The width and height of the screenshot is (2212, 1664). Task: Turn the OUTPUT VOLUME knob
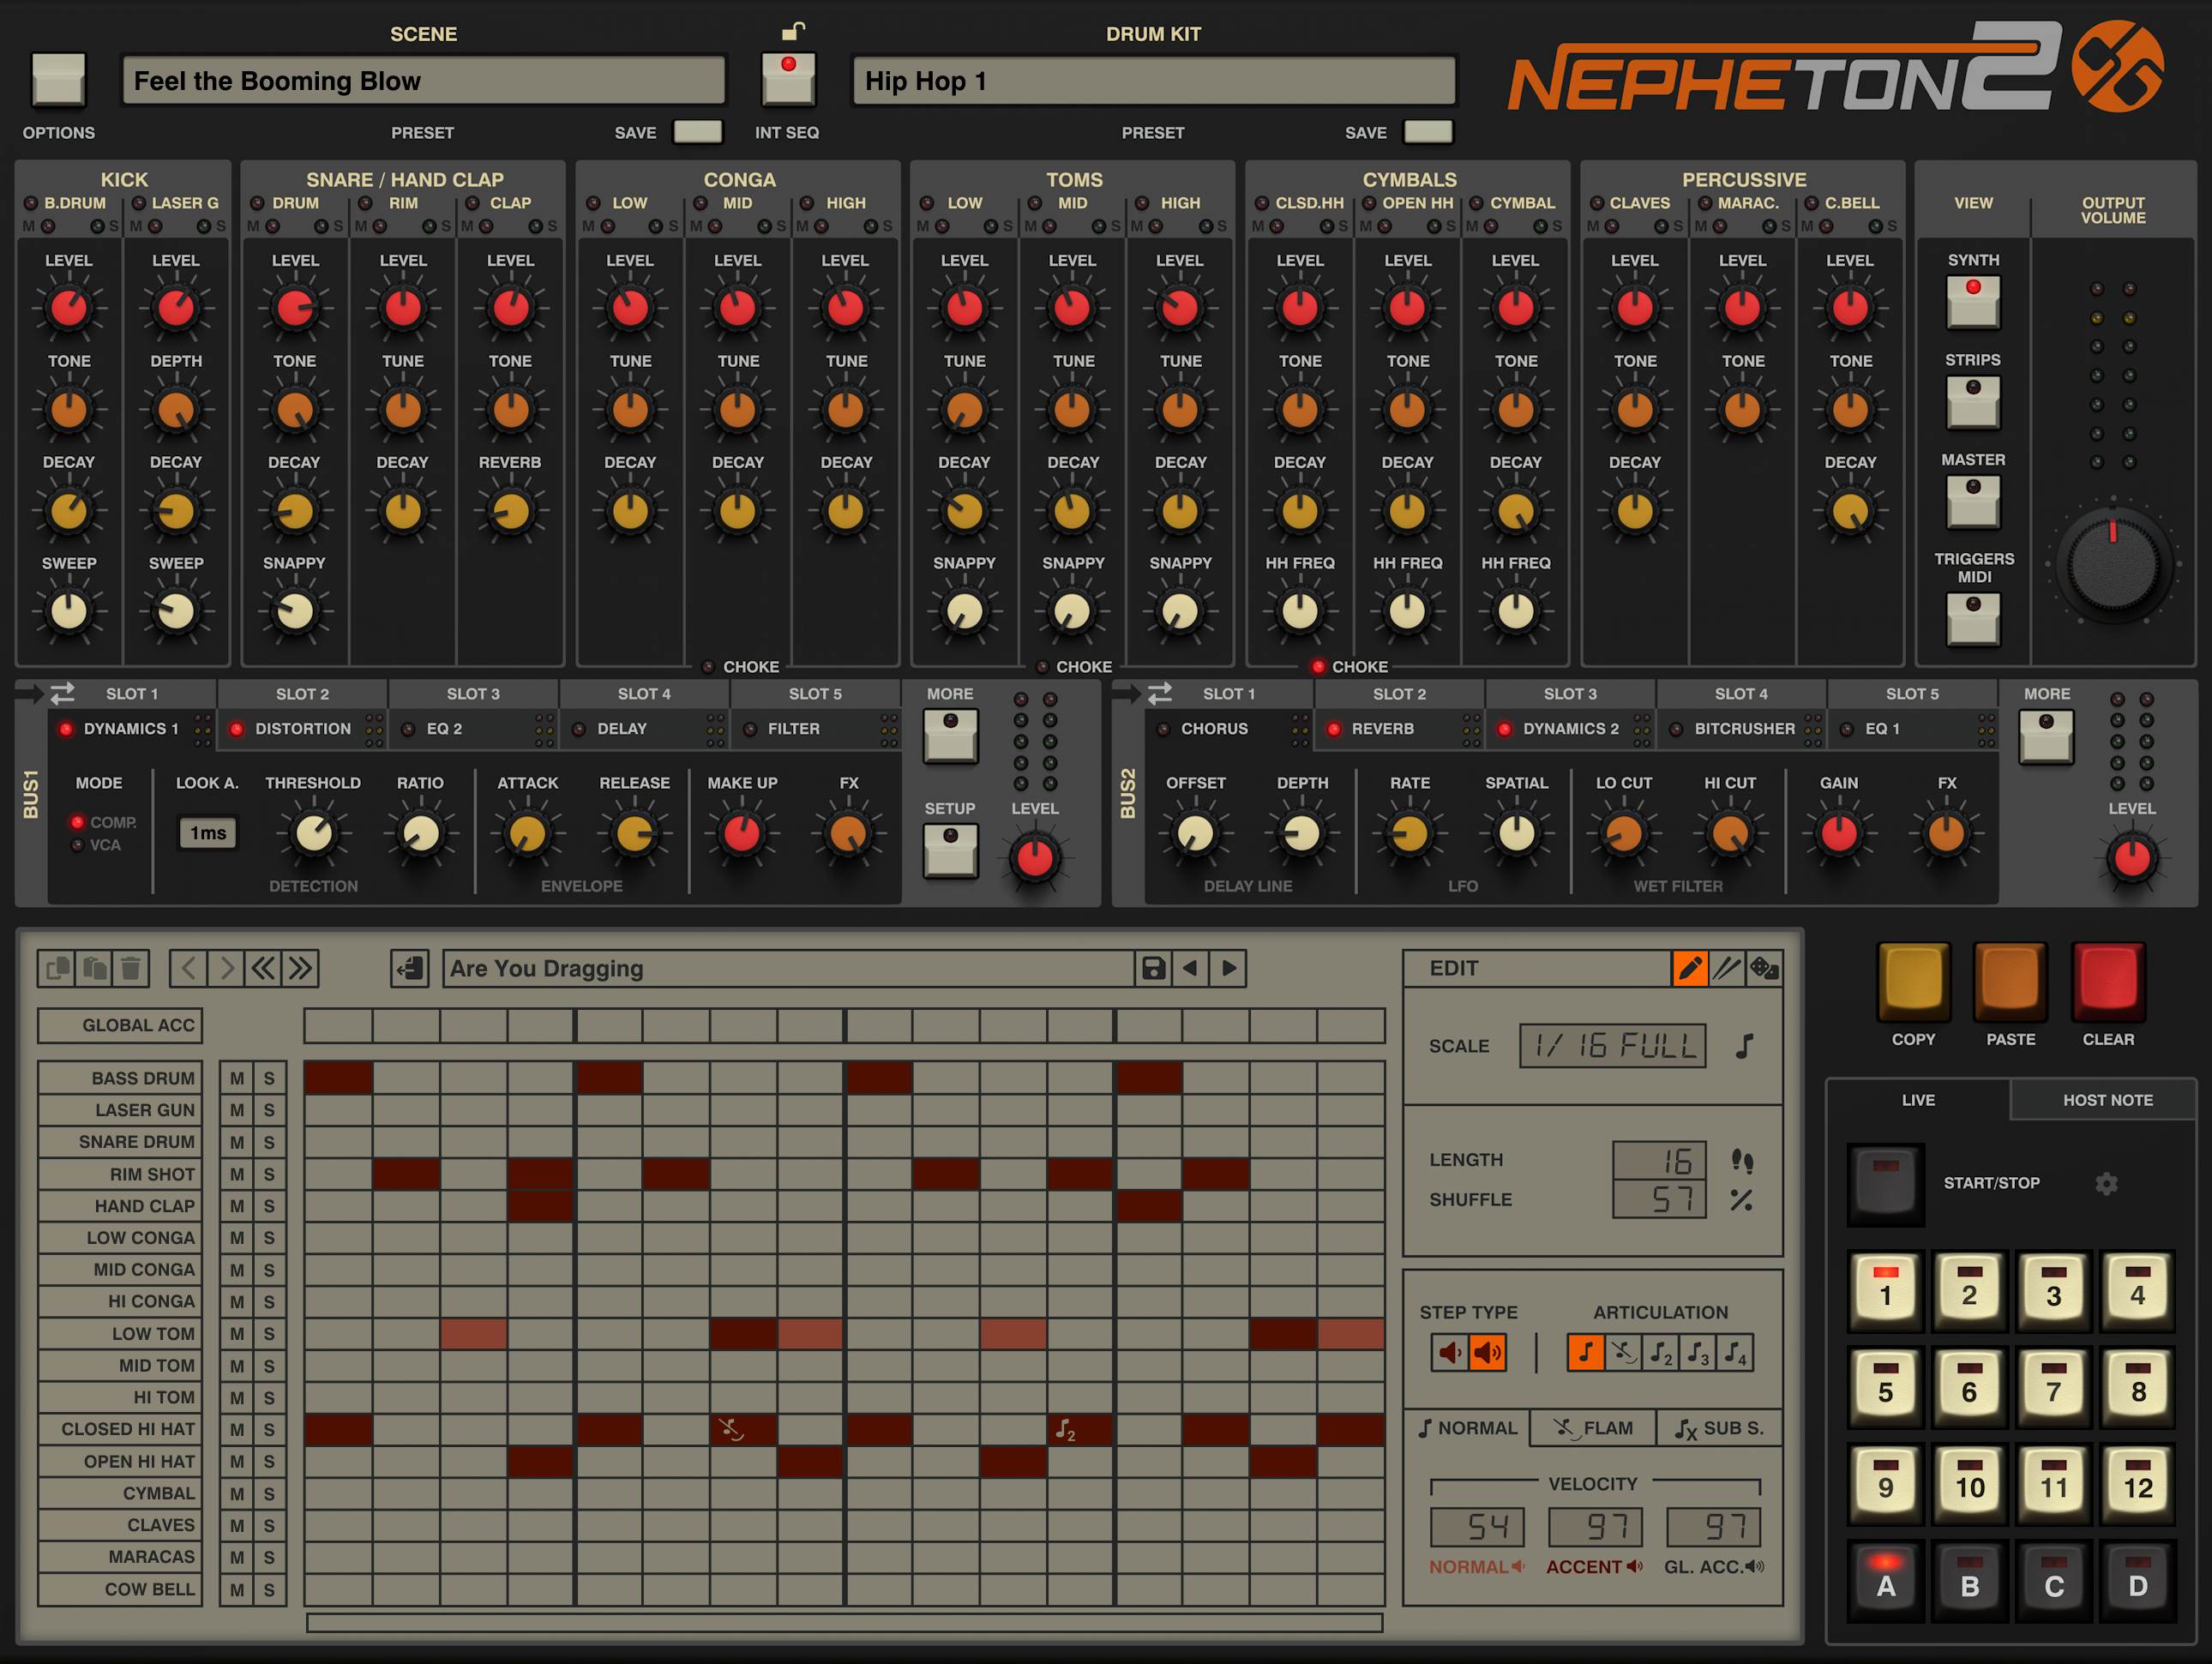point(2112,565)
